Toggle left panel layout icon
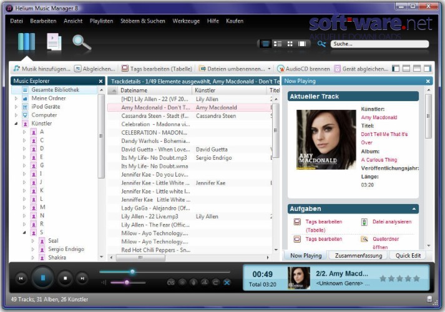This screenshot has height=312, width=445. [x=396, y=69]
